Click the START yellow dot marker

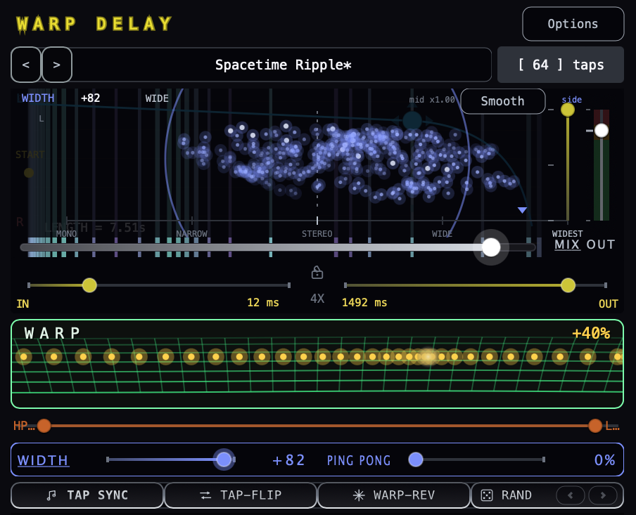(x=29, y=173)
